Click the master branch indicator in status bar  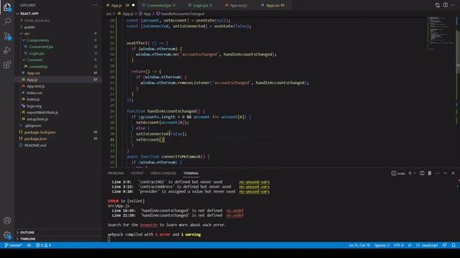pos(13,245)
